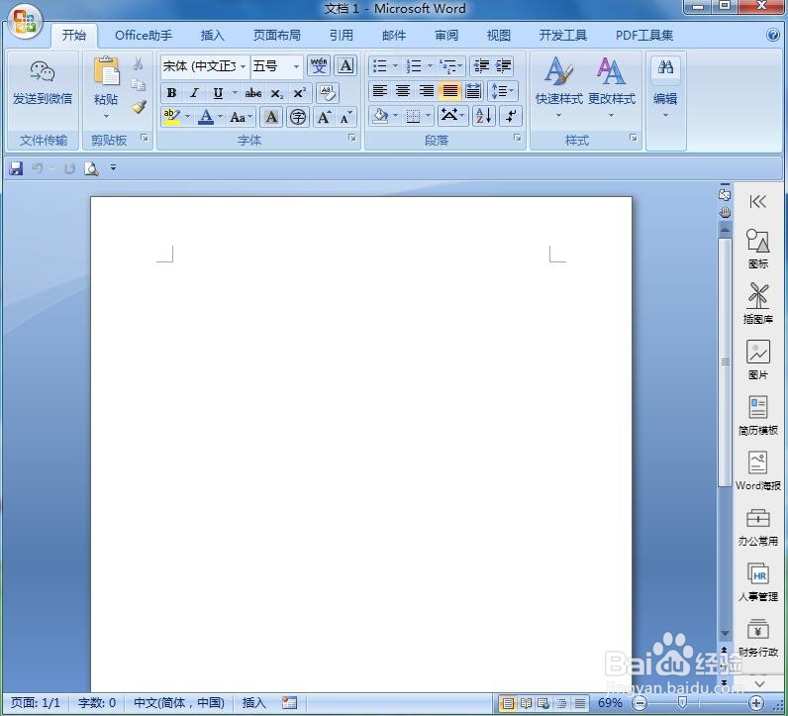Switch to the 审阅 tab
Image resolution: width=788 pixels, height=716 pixels.
pyautogui.click(x=446, y=36)
